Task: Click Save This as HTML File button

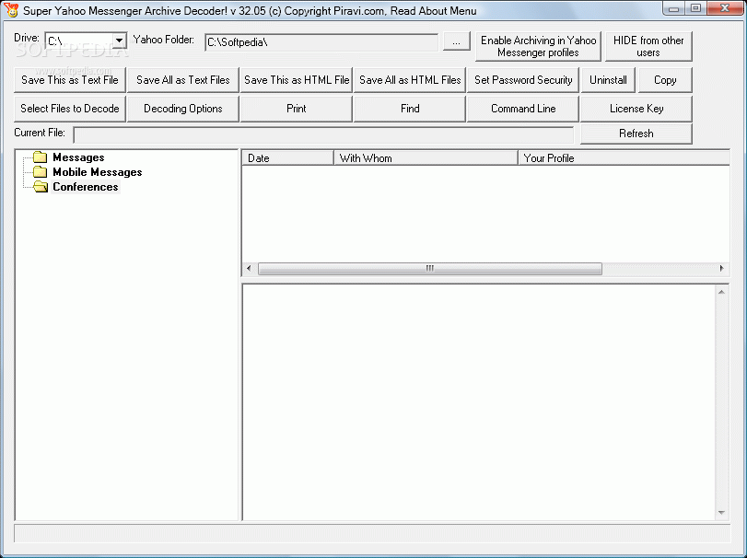Action: pos(297,80)
